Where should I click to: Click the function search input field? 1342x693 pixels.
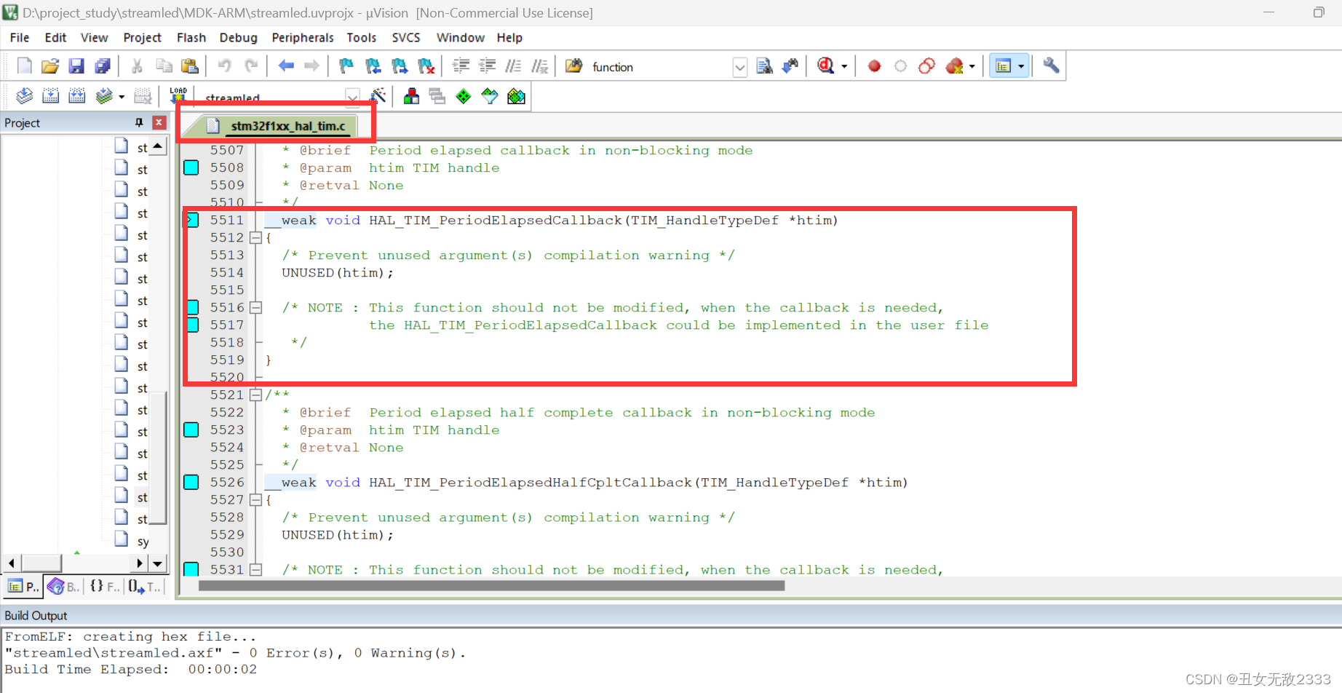tap(659, 67)
